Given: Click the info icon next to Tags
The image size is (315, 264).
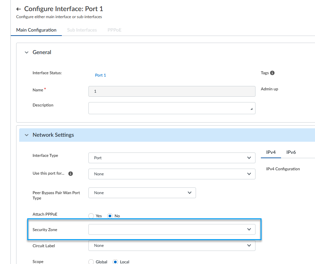Looking at the screenshot, I should [272, 73].
